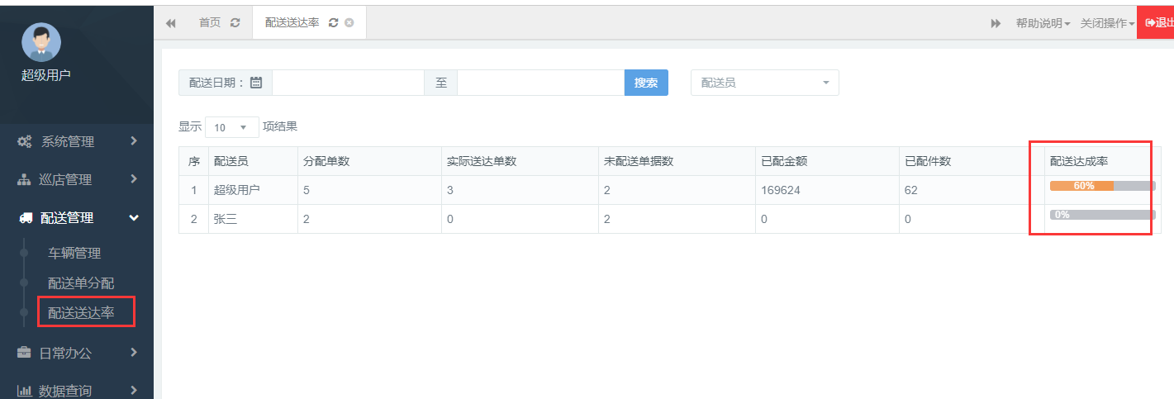Open the 帮助说明 dropdown menu
Image resolution: width=1174 pixels, height=399 pixels.
[1043, 23]
